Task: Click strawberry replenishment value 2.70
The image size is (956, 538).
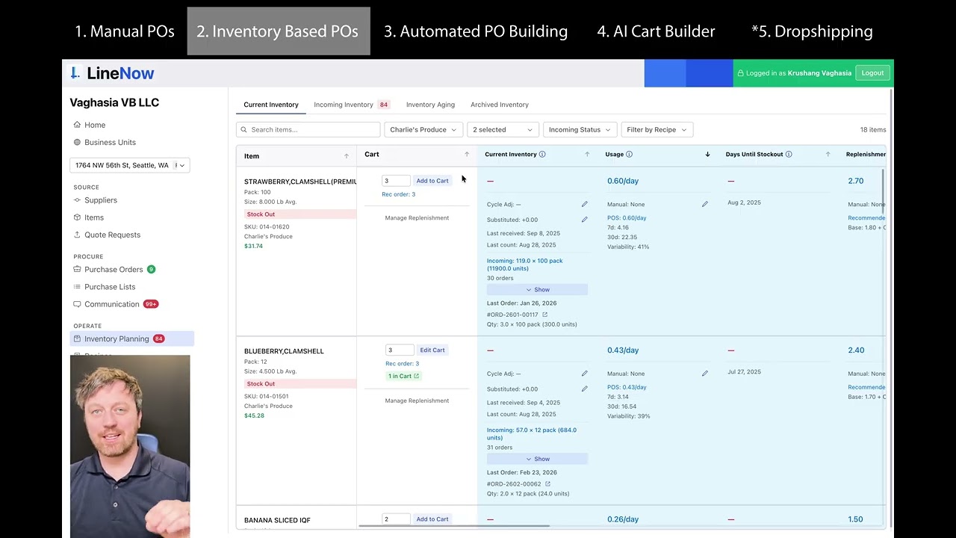Action: [x=856, y=181]
